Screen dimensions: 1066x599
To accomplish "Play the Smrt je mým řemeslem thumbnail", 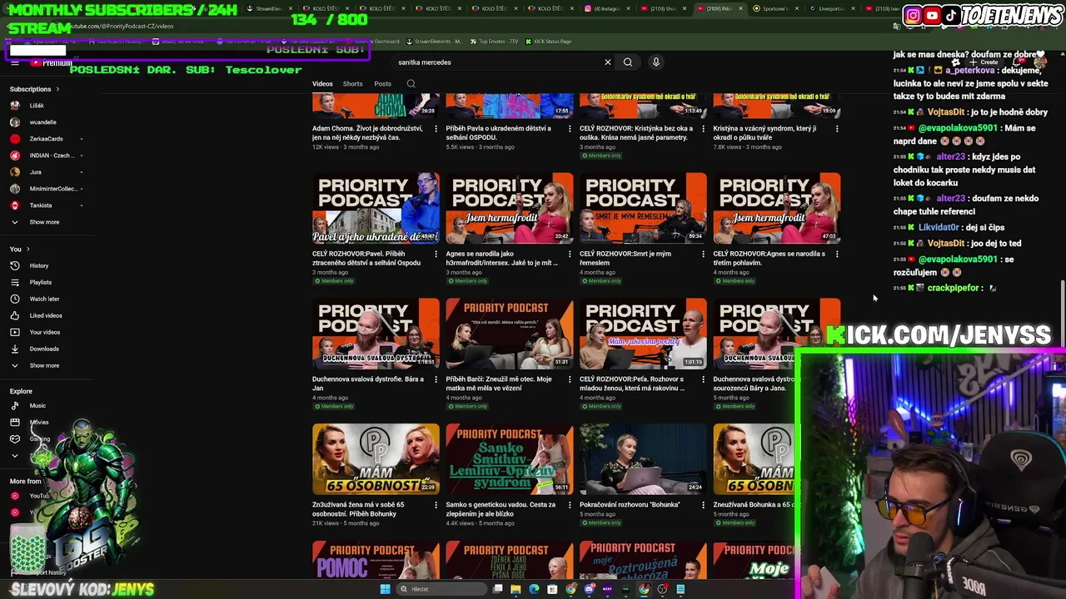I will [643, 208].
